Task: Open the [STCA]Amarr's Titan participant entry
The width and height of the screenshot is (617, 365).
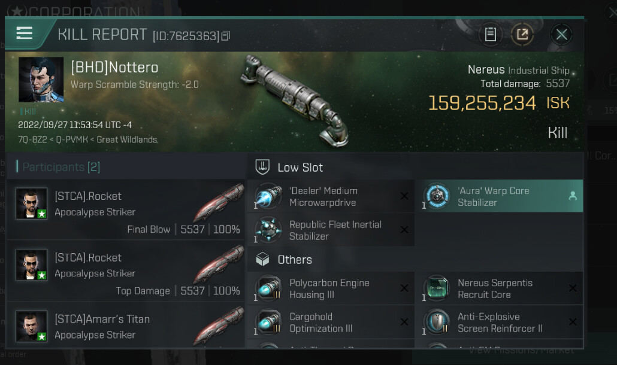Action: pyautogui.click(x=126, y=327)
